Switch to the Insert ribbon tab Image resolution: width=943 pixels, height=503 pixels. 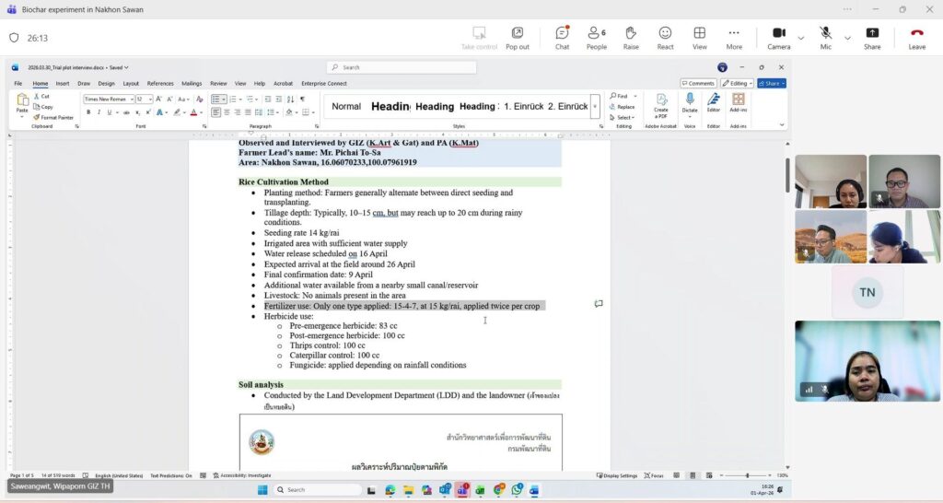coord(63,83)
